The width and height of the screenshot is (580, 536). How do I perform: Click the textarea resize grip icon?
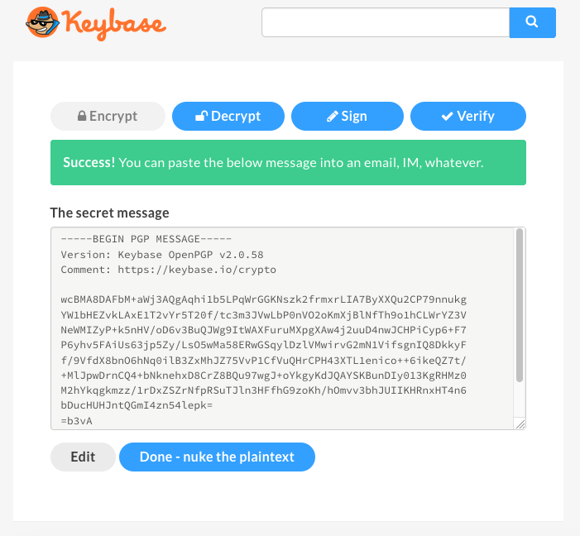coord(520,424)
